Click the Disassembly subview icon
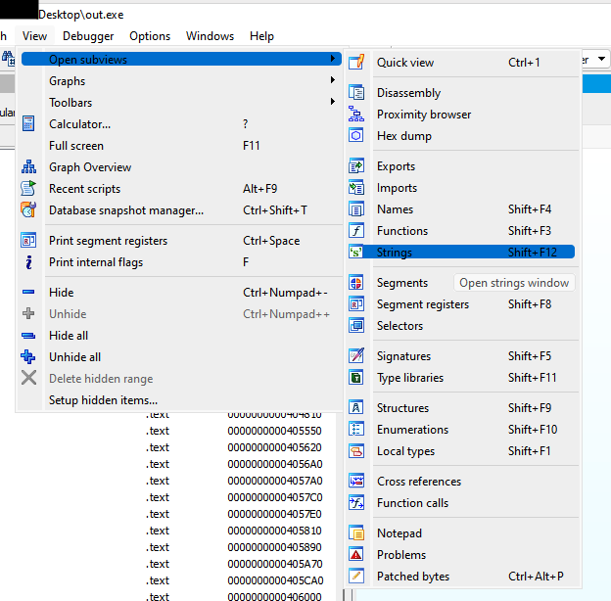This screenshot has height=601, width=611. [x=356, y=93]
